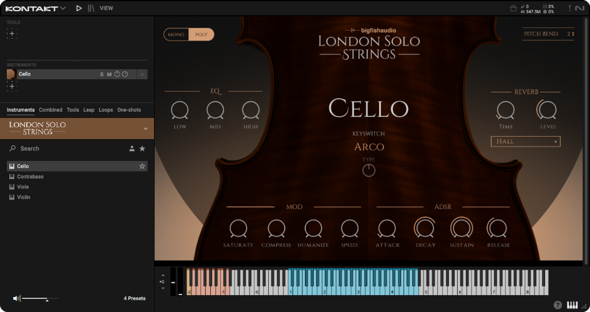Image resolution: width=590 pixels, height=312 pixels.
Task: Toggle the on-screen keyboard icon
Action: point(573,305)
